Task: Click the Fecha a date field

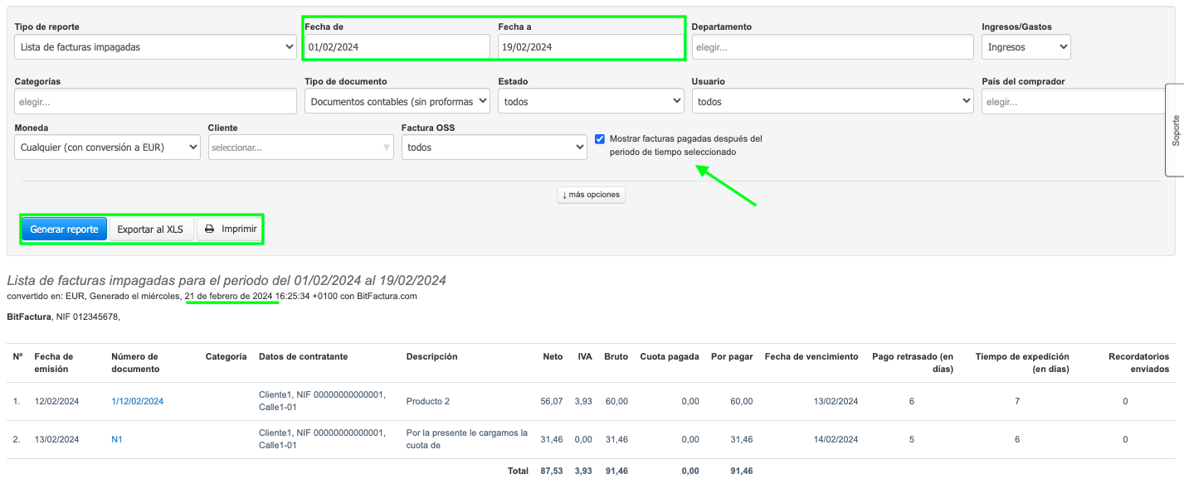Action: pyautogui.click(x=590, y=47)
